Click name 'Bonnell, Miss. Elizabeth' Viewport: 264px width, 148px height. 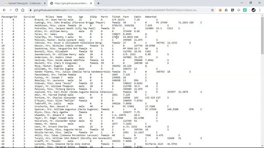(x=51, y=51)
